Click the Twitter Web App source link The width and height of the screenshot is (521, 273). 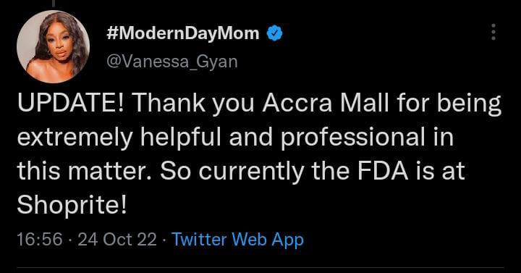pos(237,240)
